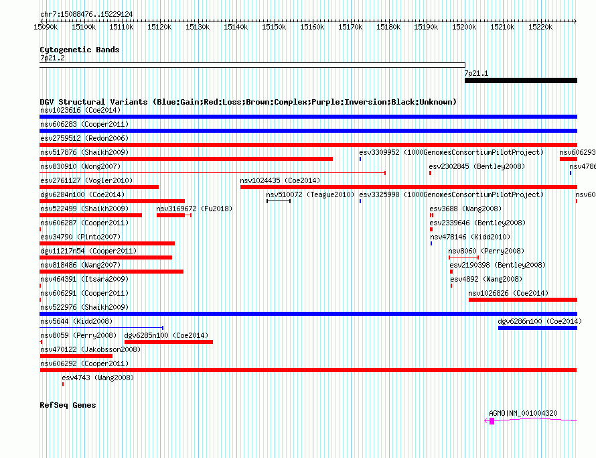Click the 7p21.2 cytogenetic band outline
Image resolution: width=596 pixels, height=458 pixels.
[x=252, y=65]
